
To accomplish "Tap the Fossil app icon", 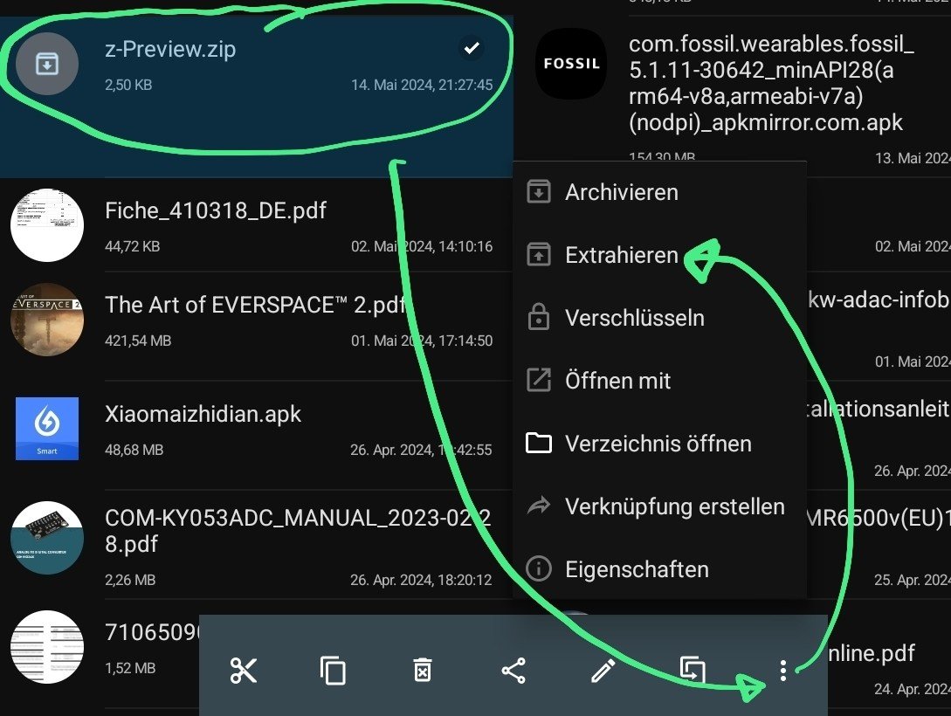I will pyautogui.click(x=571, y=64).
